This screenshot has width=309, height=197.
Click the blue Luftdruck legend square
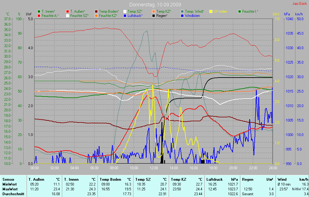click(125, 15)
